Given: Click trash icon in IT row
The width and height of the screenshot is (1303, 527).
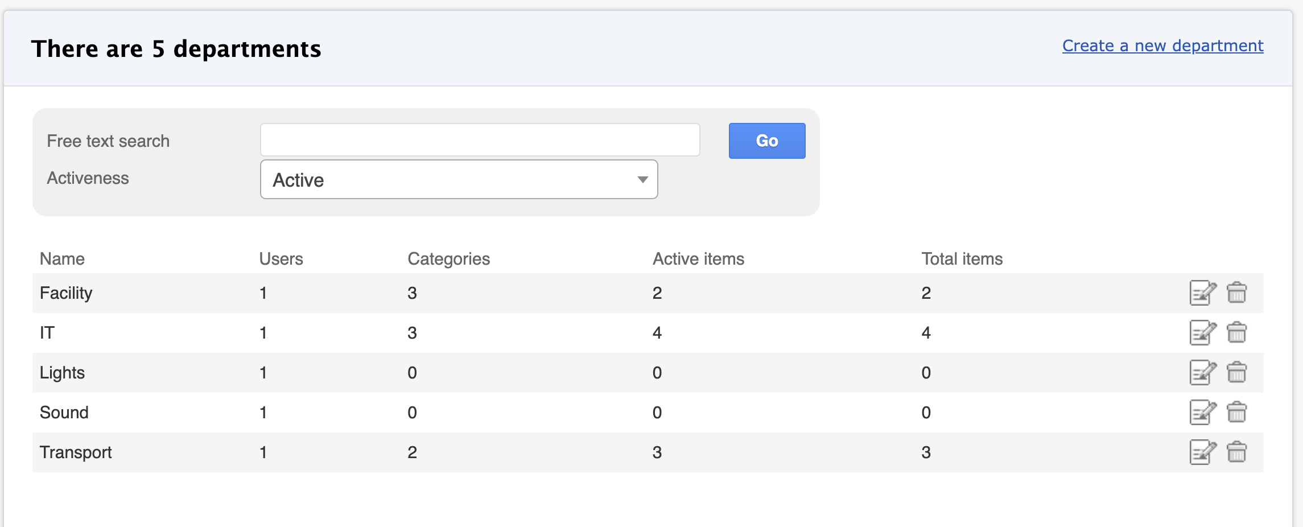Looking at the screenshot, I should click(1236, 333).
